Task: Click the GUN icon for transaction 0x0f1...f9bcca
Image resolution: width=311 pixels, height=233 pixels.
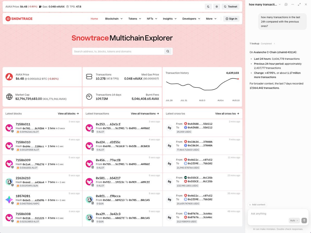Action: coord(89,200)
